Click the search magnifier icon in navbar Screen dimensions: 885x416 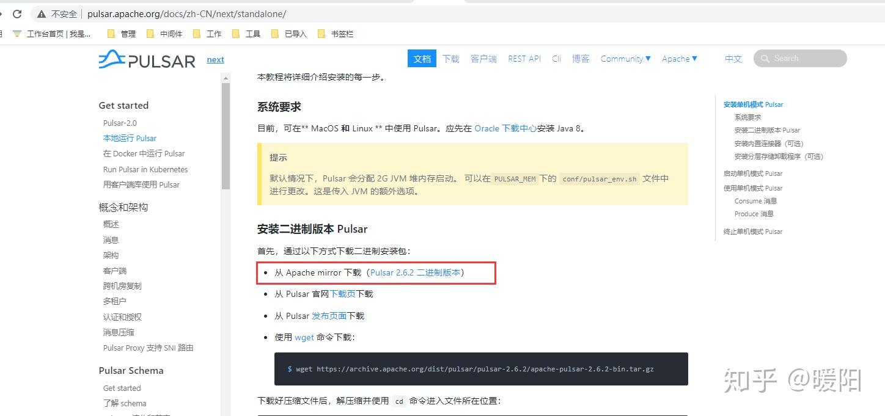coord(765,58)
